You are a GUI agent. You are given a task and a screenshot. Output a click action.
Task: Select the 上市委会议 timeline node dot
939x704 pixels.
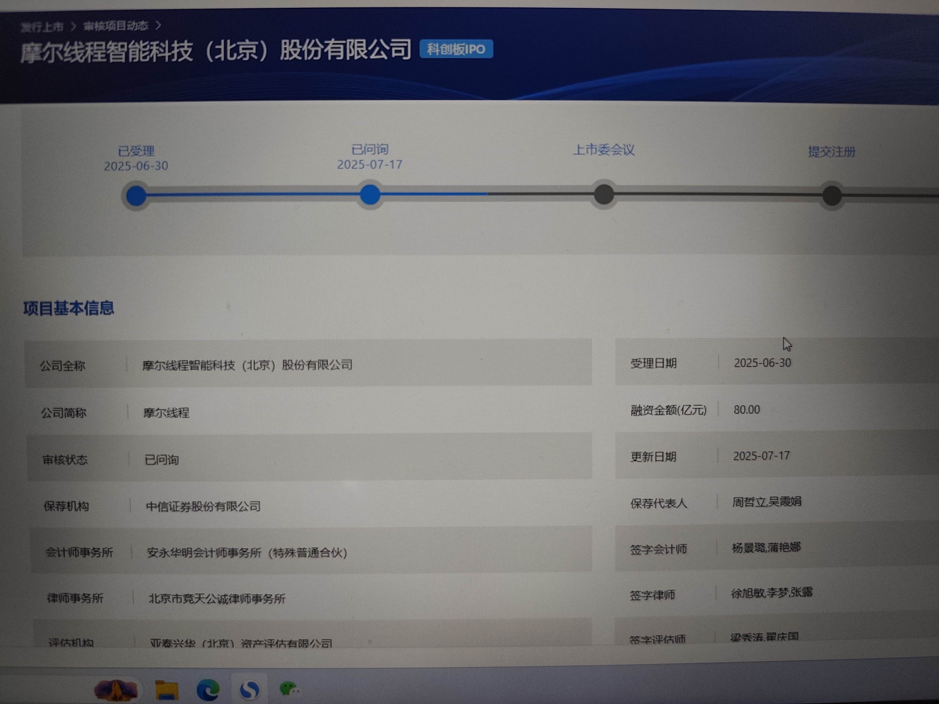pos(604,194)
